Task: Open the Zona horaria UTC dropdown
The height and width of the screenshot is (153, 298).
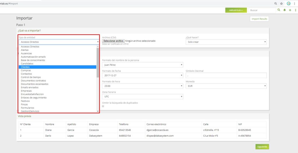Action: pos(143,96)
